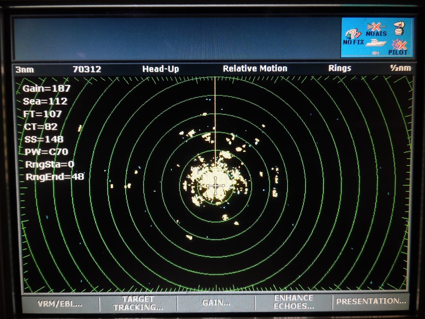Open the Gain softkey menu
This screenshot has height=319, width=425.
click(x=216, y=303)
